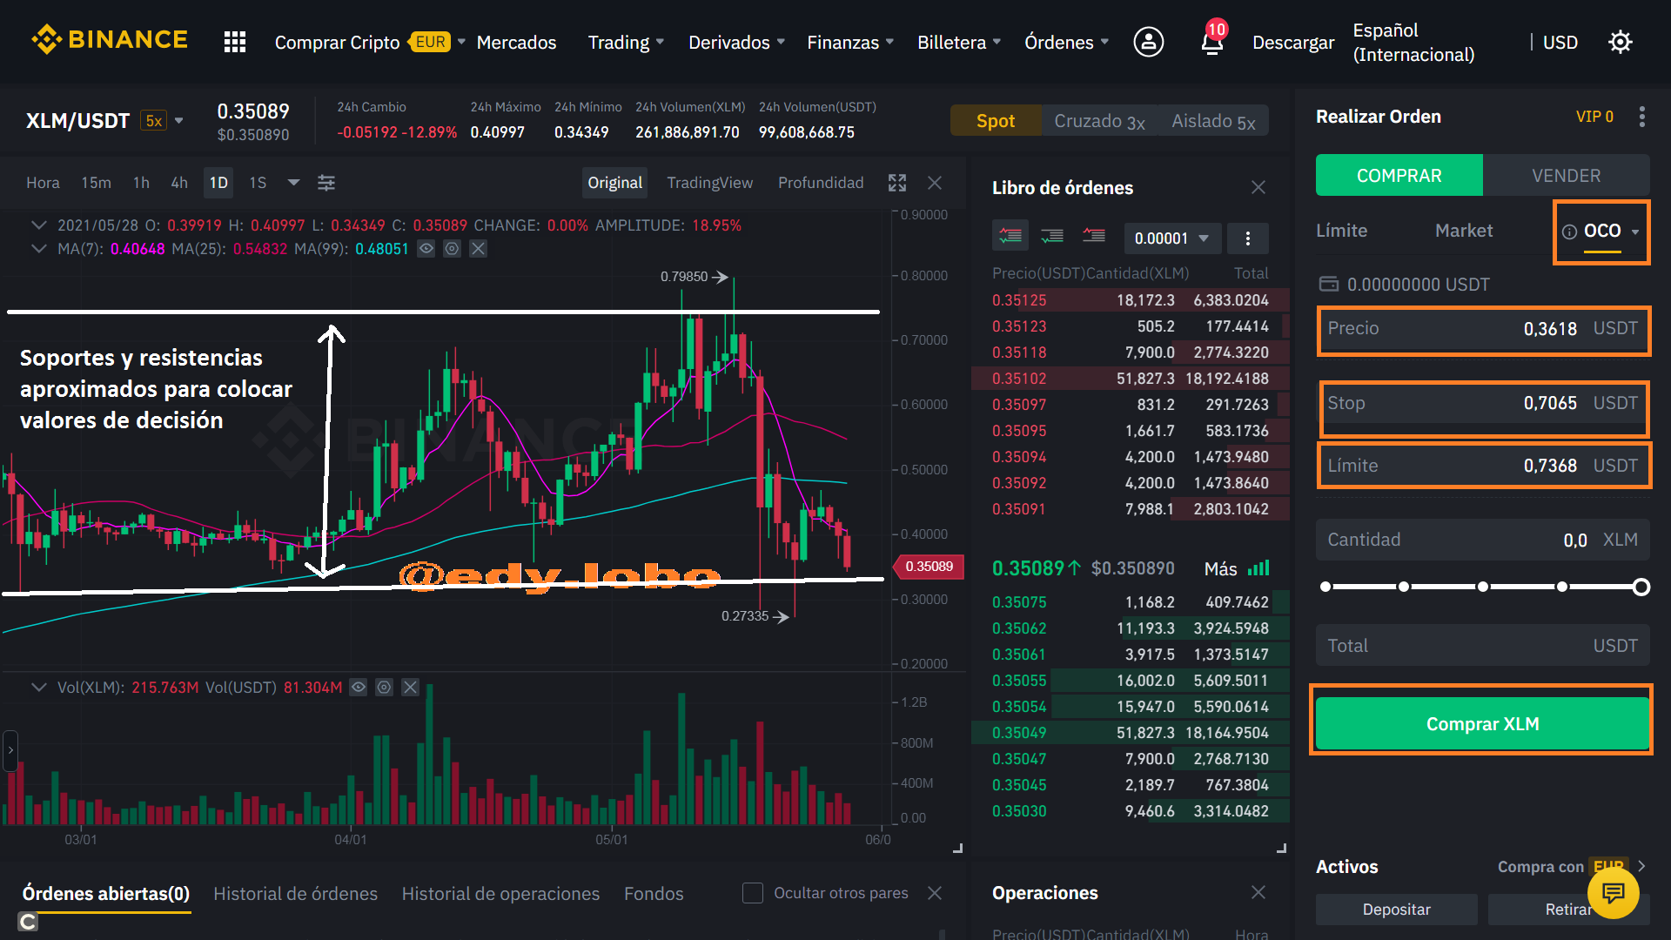The width and height of the screenshot is (1671, 940).
Task: Click the OCO info icon
Action: point(1569,232)
